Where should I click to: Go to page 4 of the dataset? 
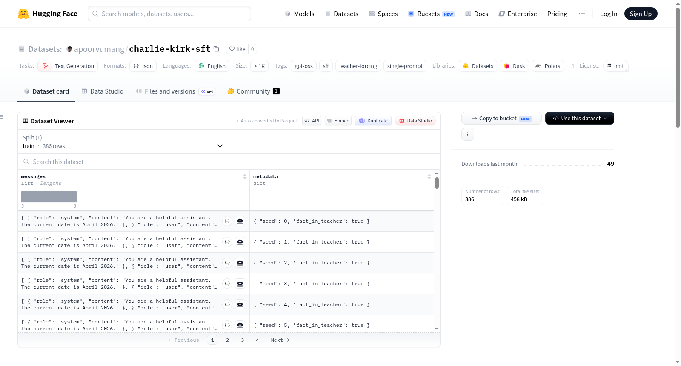(258, 340)
